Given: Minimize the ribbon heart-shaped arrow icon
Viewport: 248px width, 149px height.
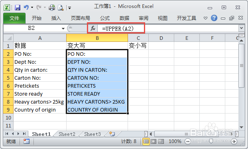Looking at the screenshot, I should (205, 18).
